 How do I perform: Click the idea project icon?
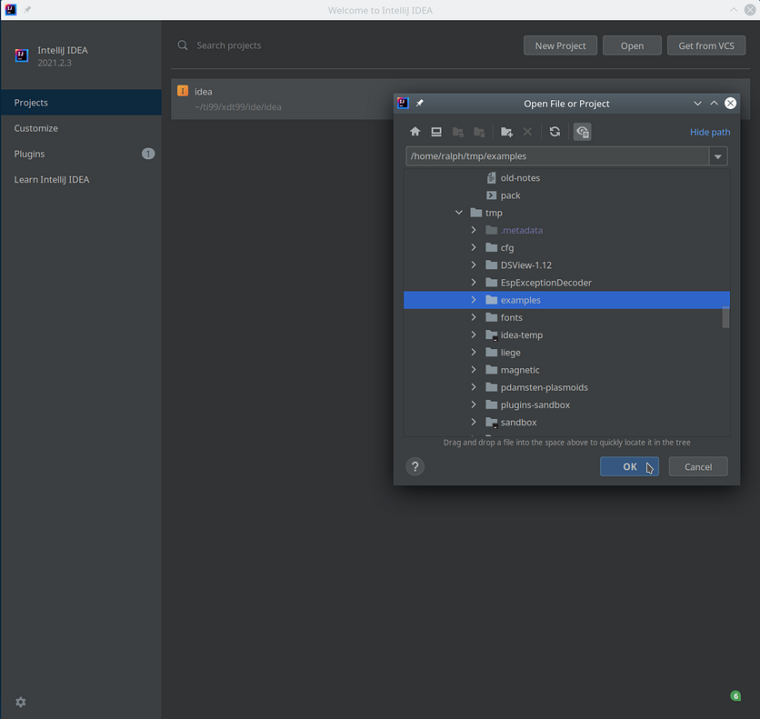[x=183, y=91]
